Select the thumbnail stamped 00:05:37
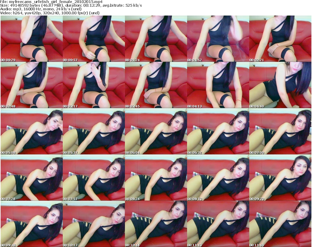Screen dimensions: 312x247 (x=94, y=131)
